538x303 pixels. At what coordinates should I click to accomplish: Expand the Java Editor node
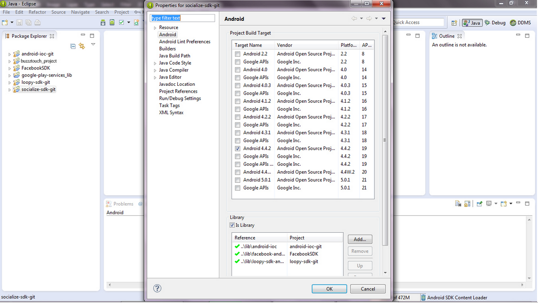point(155,78)
